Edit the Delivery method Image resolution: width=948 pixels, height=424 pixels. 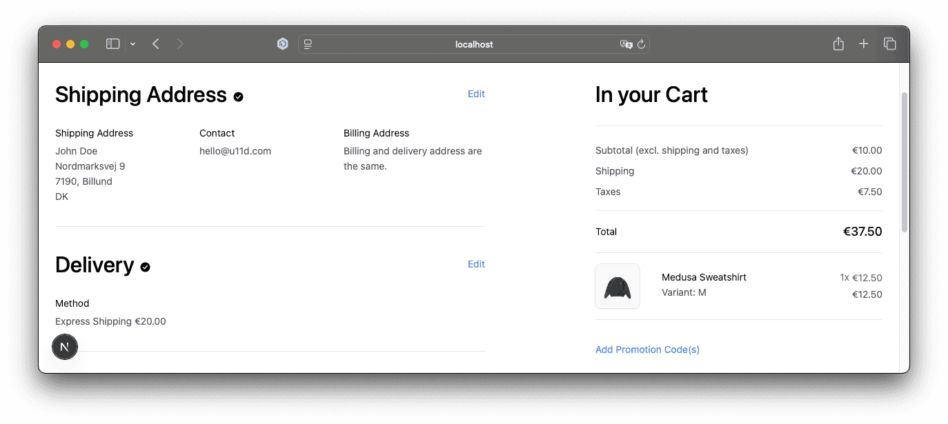coord(476,264)
